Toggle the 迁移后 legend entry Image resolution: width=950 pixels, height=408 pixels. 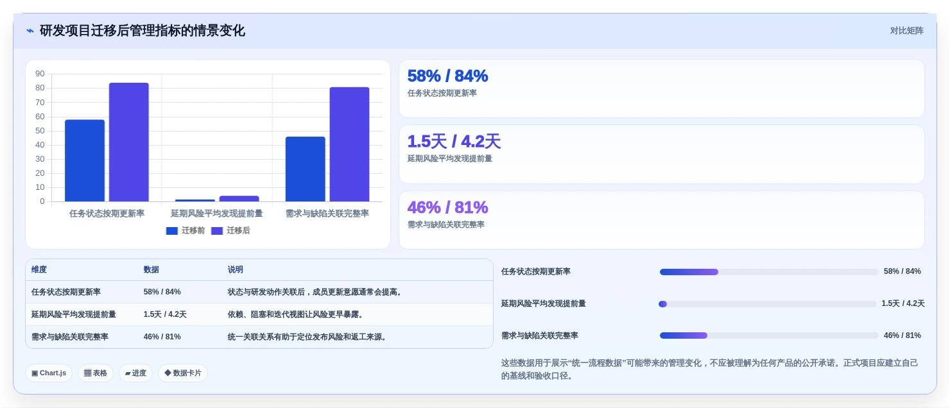(x=230, y=230)
